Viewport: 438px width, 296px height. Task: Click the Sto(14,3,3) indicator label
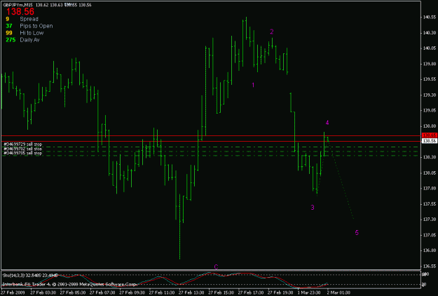pos(30,276)
